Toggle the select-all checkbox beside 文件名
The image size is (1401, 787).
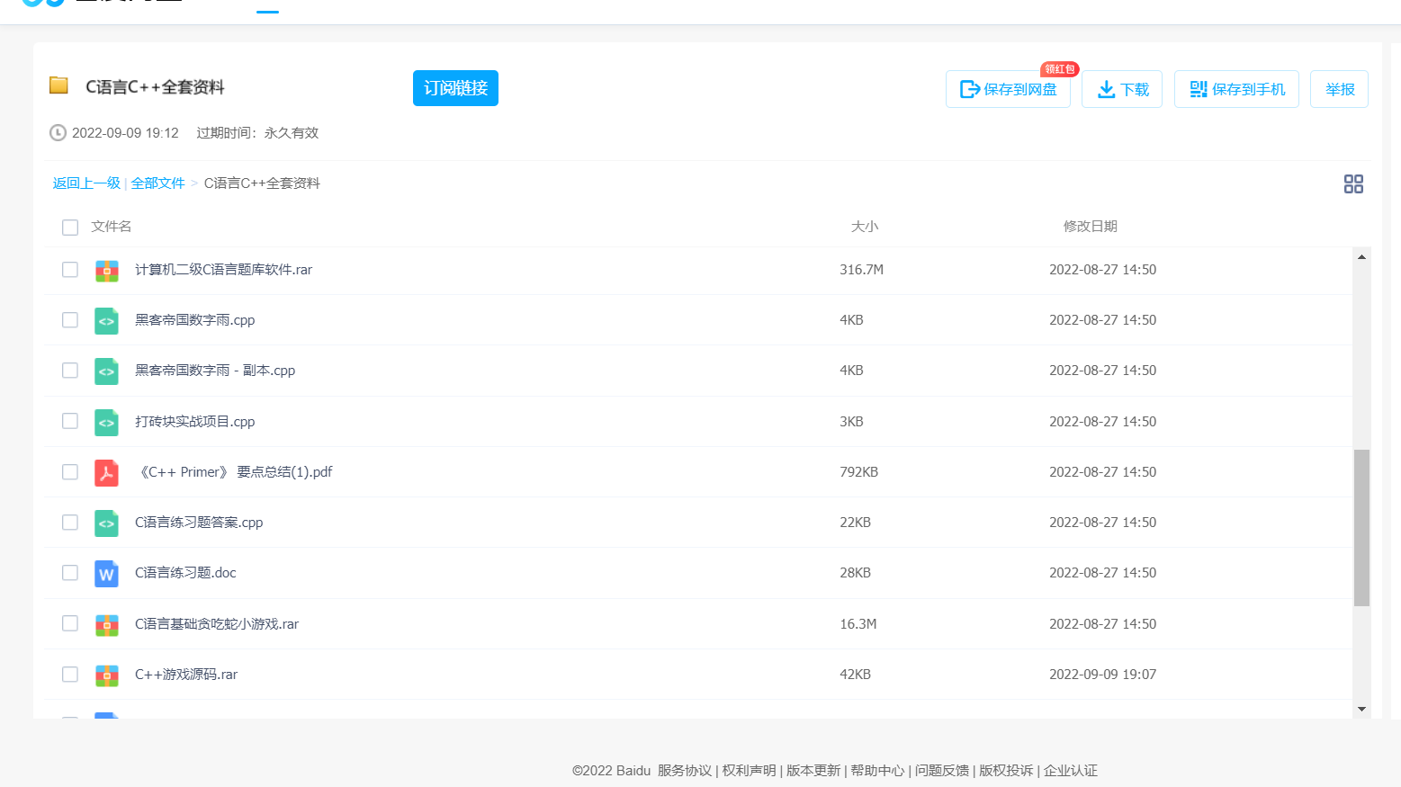pyautogui.click(x=70, y=227)
